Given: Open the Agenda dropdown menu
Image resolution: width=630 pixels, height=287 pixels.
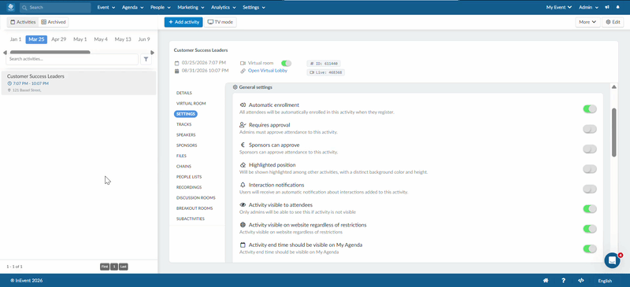Looking at the screenshot, I should pos(133,7).
